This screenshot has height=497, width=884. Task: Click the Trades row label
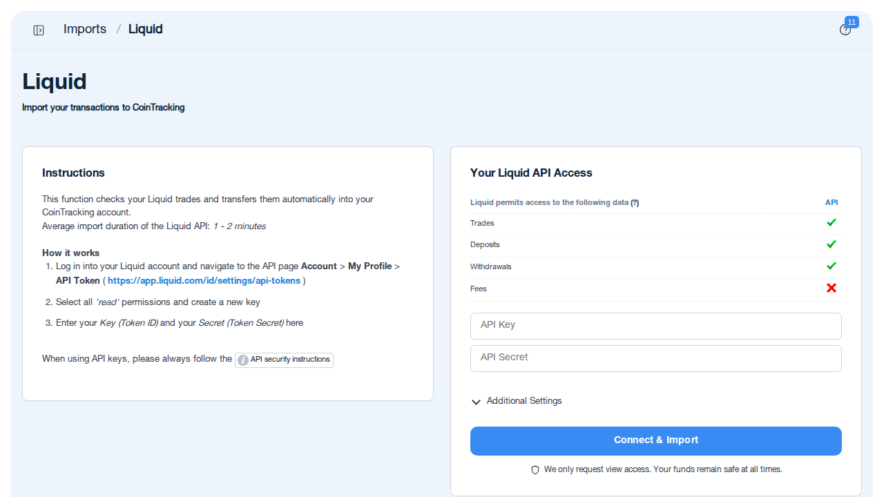coord(482,223)
